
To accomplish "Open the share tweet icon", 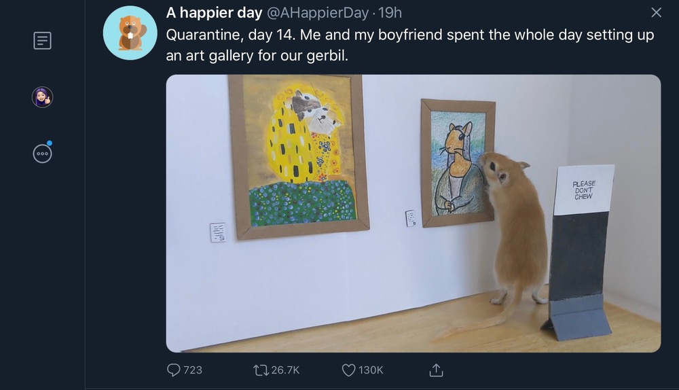I will [x=437, y=370].
